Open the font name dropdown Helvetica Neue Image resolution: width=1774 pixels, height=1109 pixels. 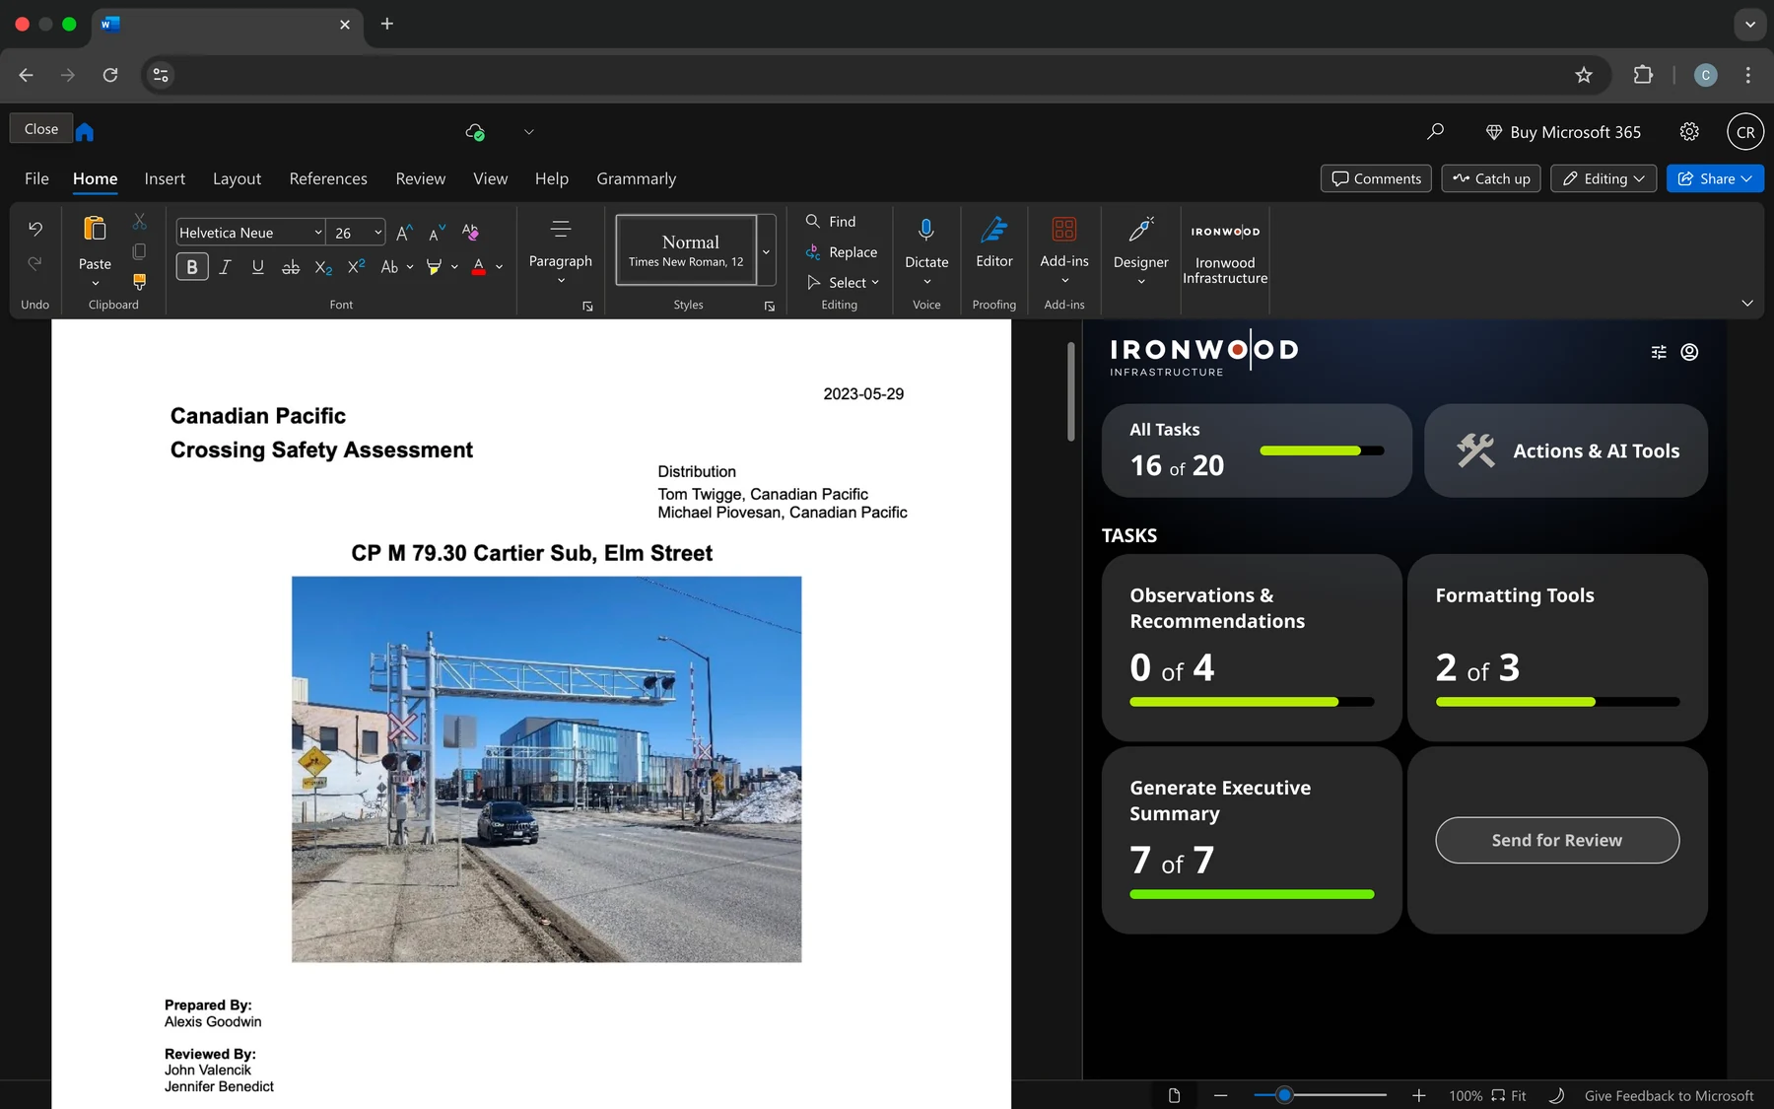(x=250, y=233)
